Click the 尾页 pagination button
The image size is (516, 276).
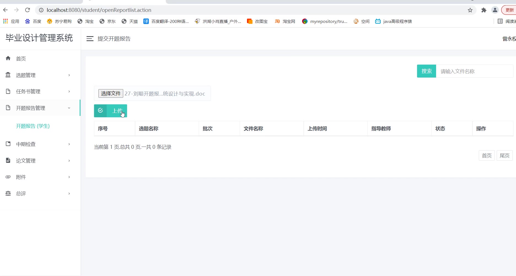tap(504, 155)
